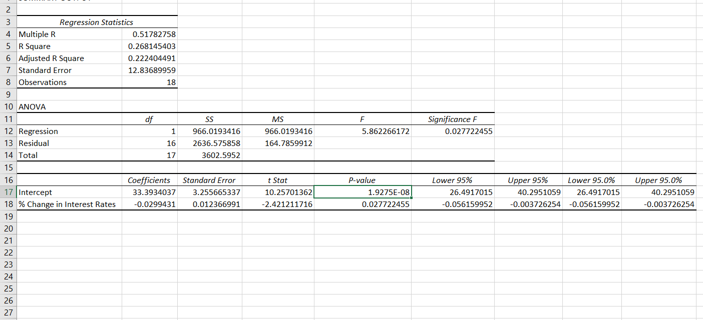Screen dimensions: 703x320
Task: Select row 17 via its row header
Action: tap(8, 192)
